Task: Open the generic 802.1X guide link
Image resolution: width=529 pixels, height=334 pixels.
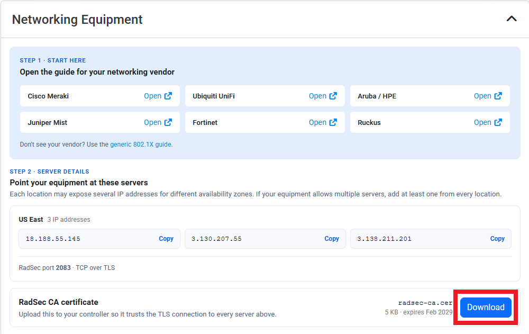Action: [141, 144]
